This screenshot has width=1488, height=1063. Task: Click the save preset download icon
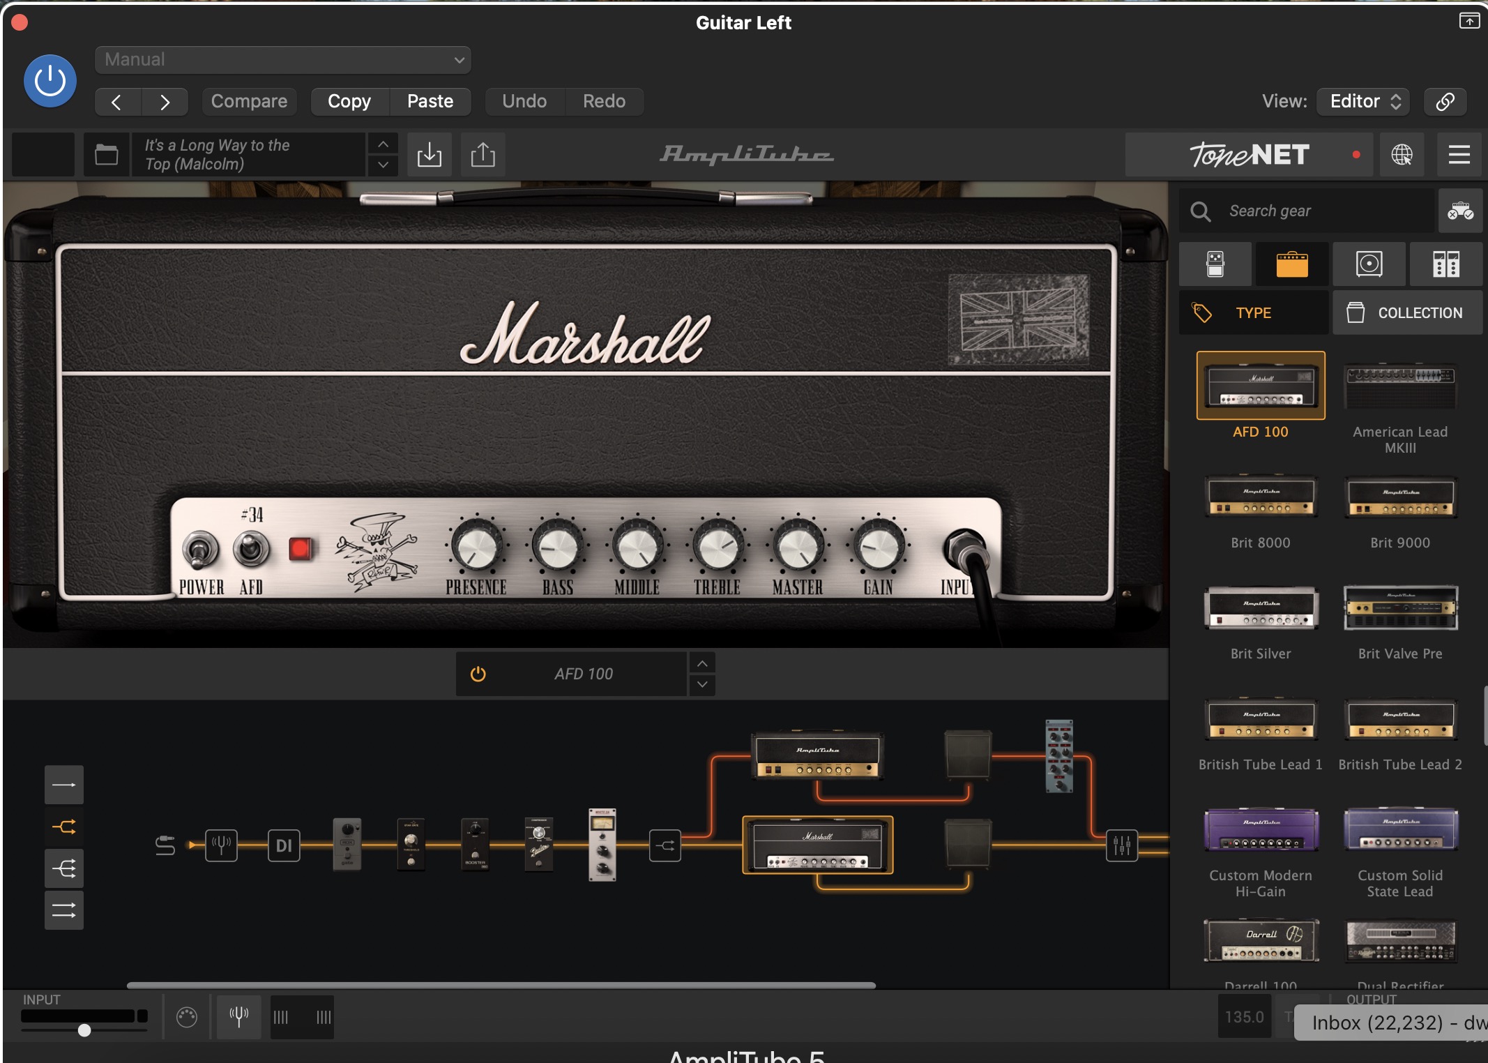tap(430, 154)
